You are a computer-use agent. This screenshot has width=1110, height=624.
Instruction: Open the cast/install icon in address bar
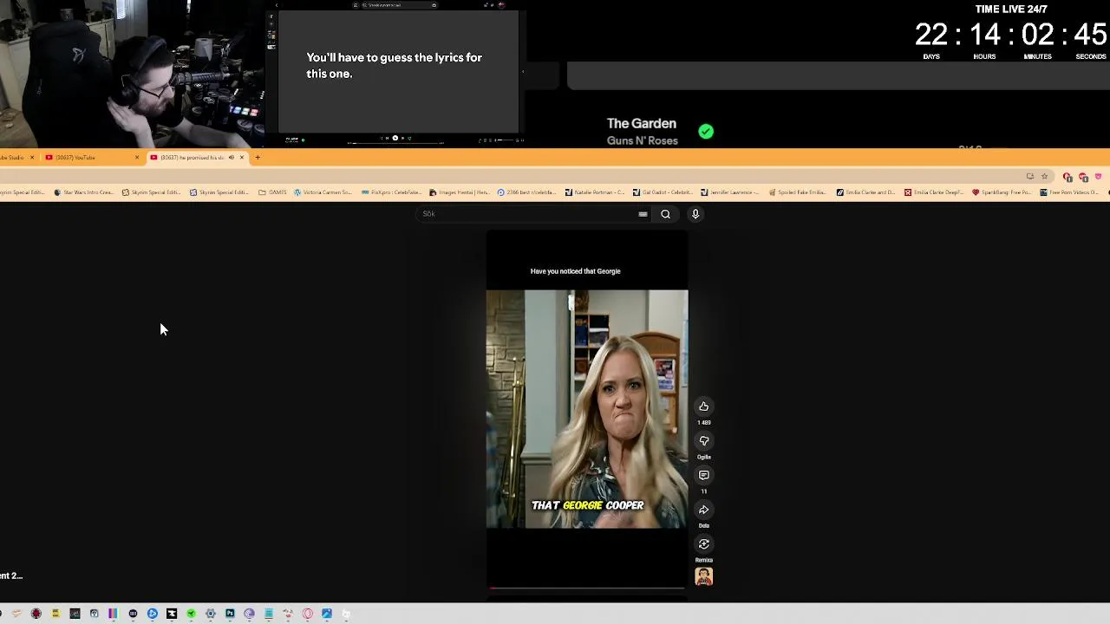point(1030,177)
